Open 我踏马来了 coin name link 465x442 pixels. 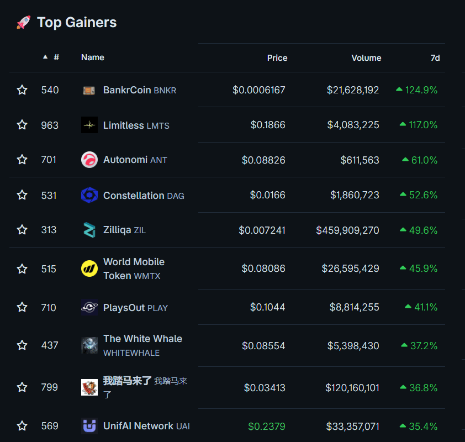point(145,387)
